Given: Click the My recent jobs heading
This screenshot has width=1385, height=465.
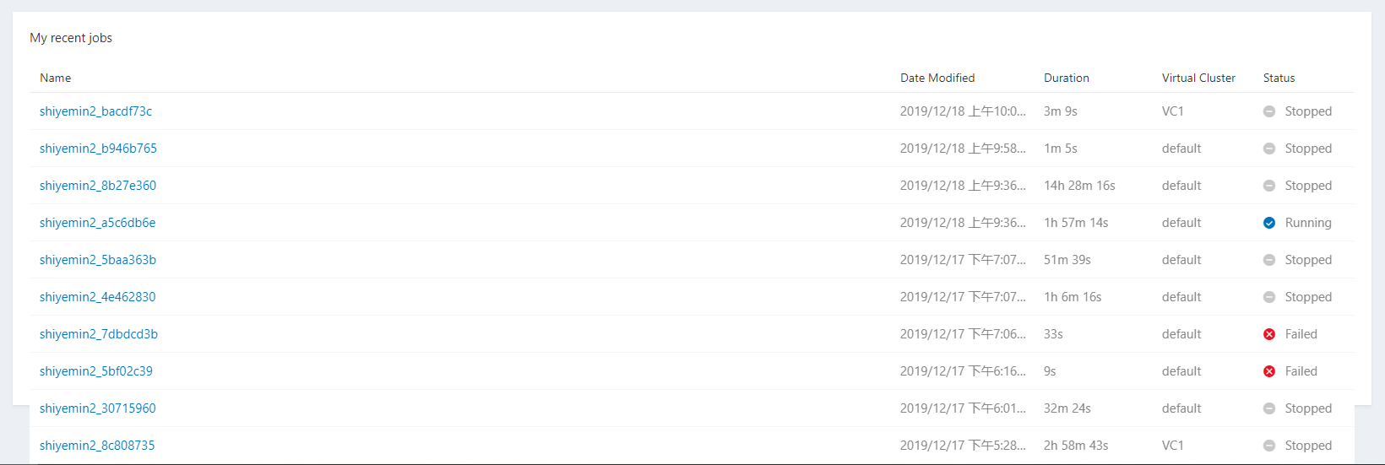Looking at the screenshot, I should click(71, 38).
